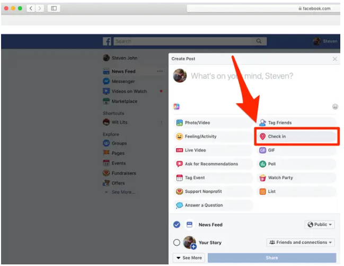Open Steven profile in top bar

[325, 41]
